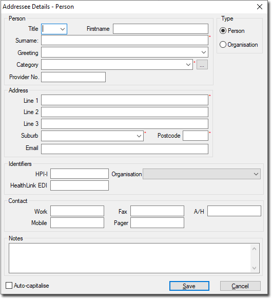Viewport: 272px width, 299px height.
Task: Close the Addressee Details dialog
Action: tap(260, 7)
